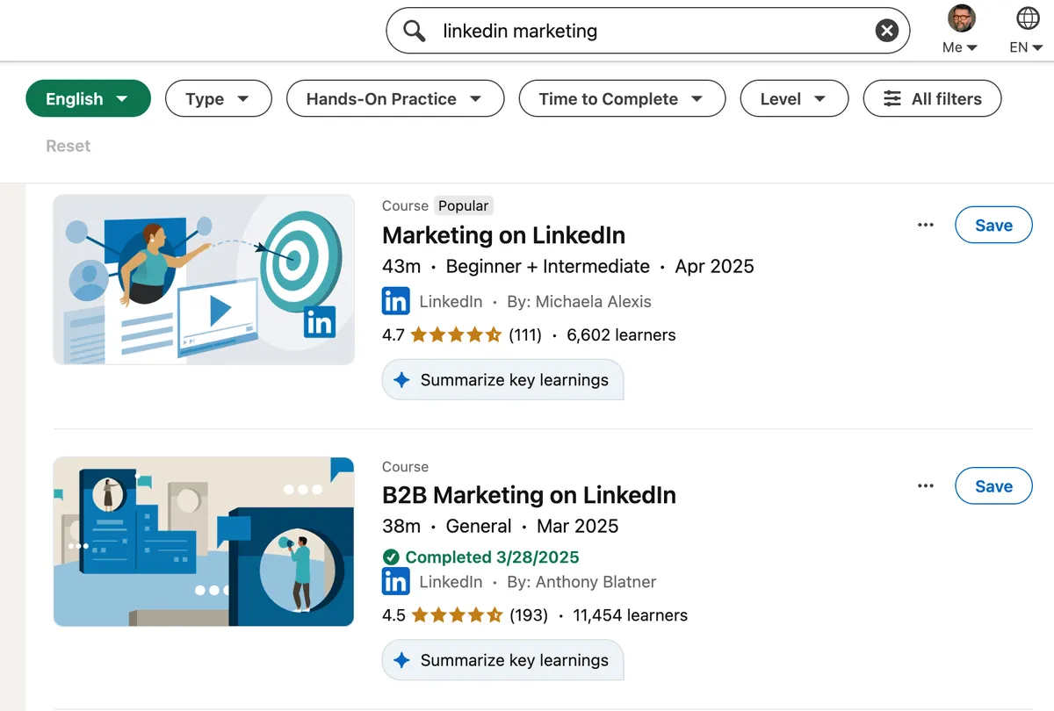Open more options for B2B Marketing course
Viewport: 1054px width, 711px height.
926,485
